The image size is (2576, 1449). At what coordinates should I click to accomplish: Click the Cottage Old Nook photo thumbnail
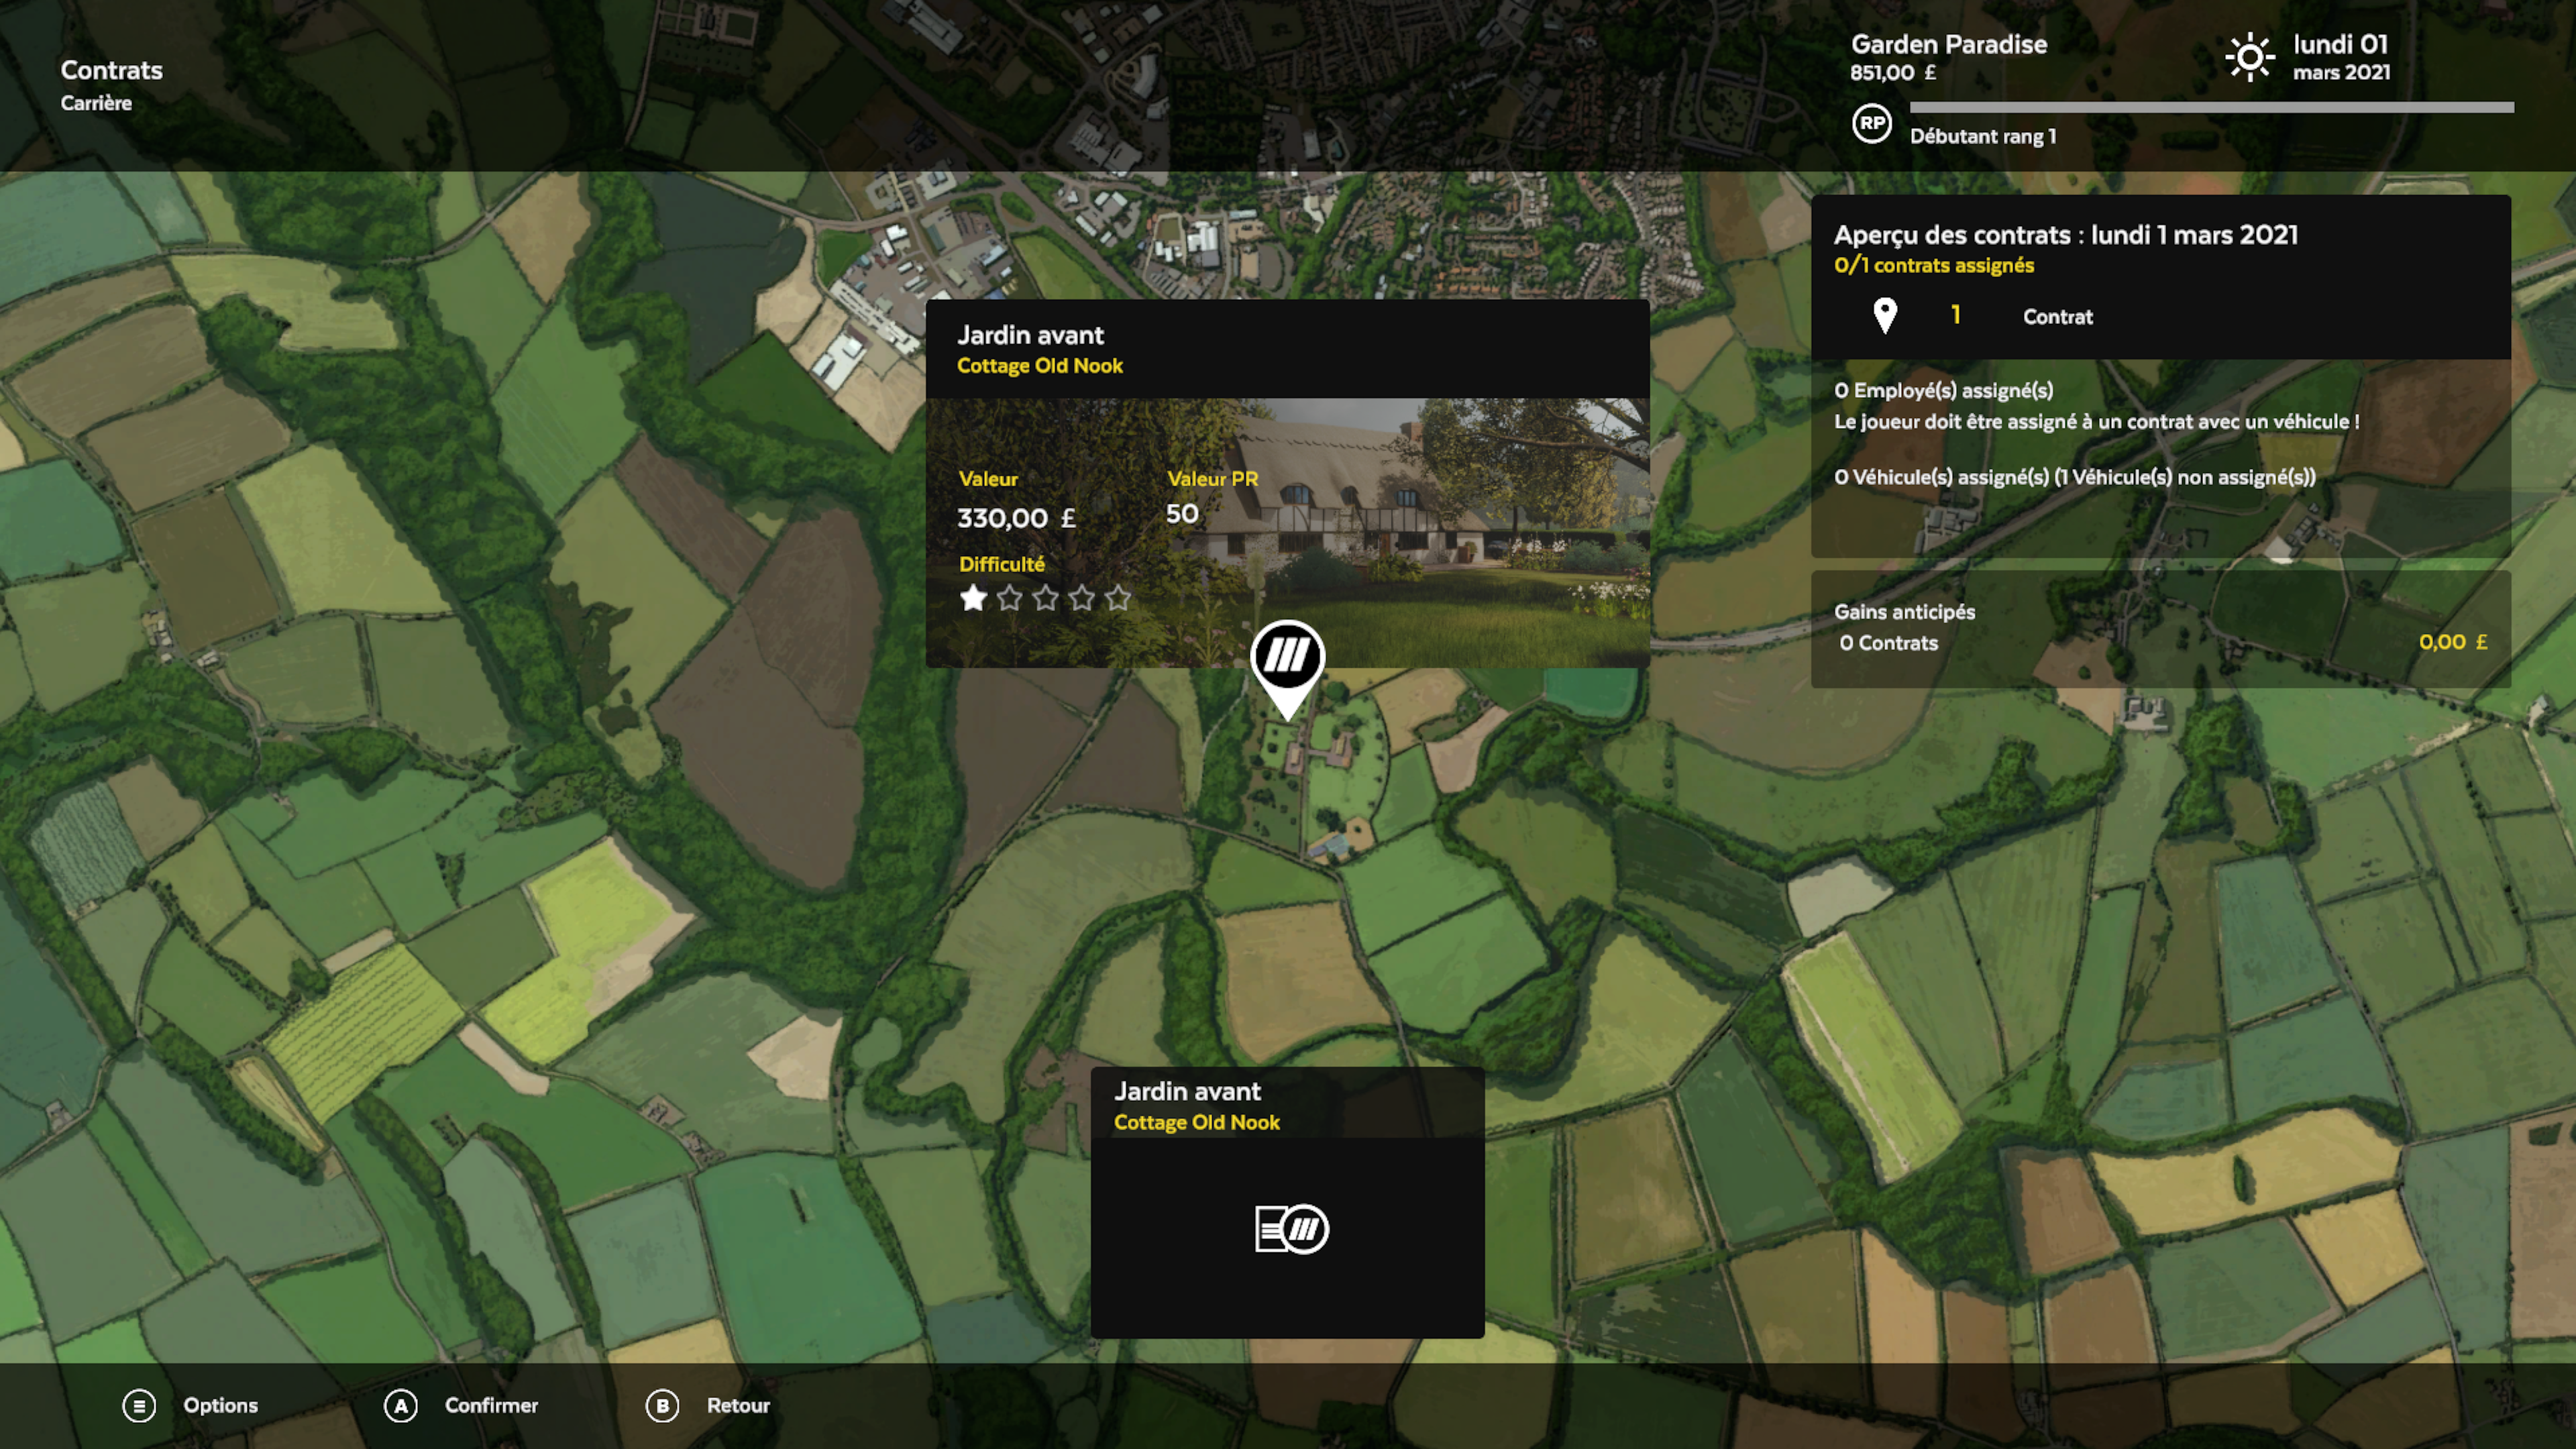pyautogui.click(x=1287, y=532)
